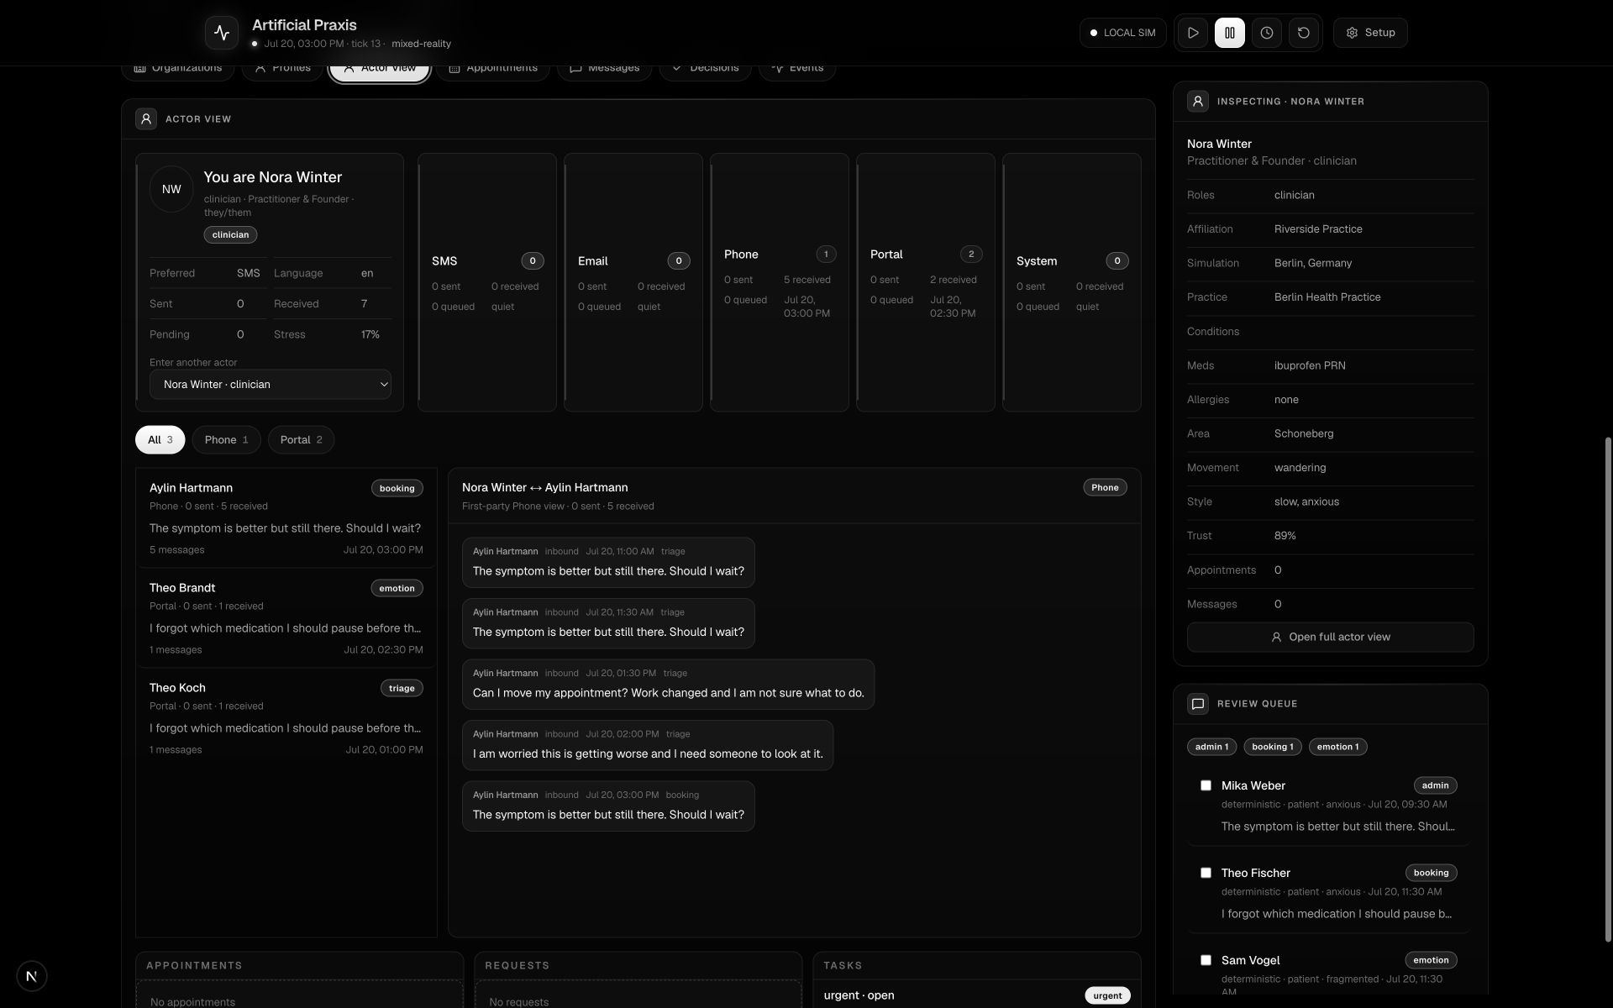
Task: Click the 'urgent · open' task row
Action: point(977,995)
